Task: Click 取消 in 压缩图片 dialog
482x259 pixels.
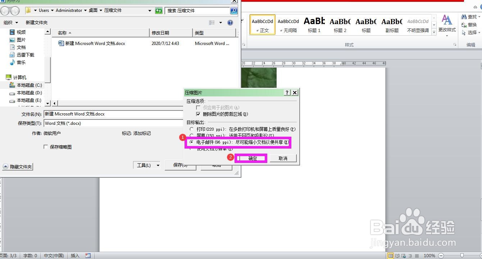Action: 283,158
